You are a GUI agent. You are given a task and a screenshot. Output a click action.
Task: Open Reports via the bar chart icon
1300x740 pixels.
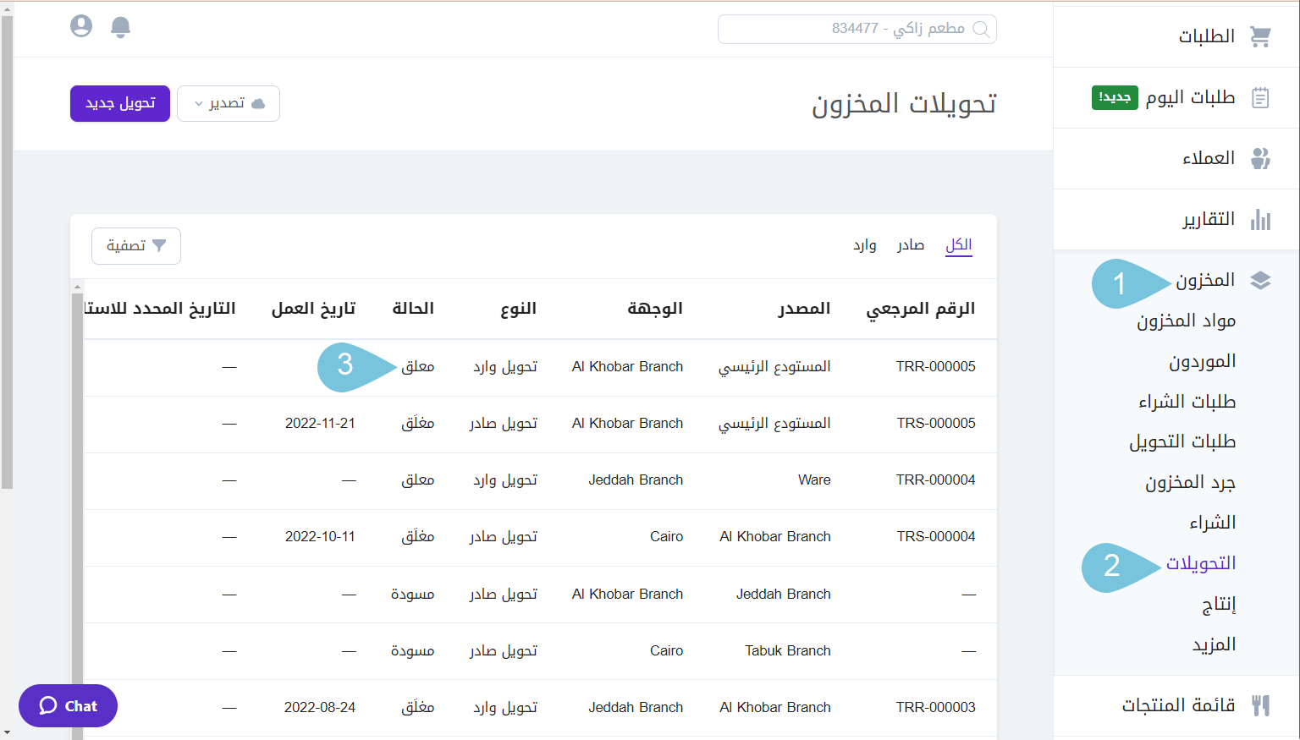[1260, 219]
